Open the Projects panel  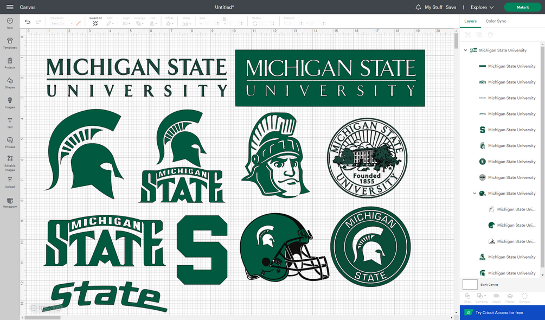click(x=10, y=63)
